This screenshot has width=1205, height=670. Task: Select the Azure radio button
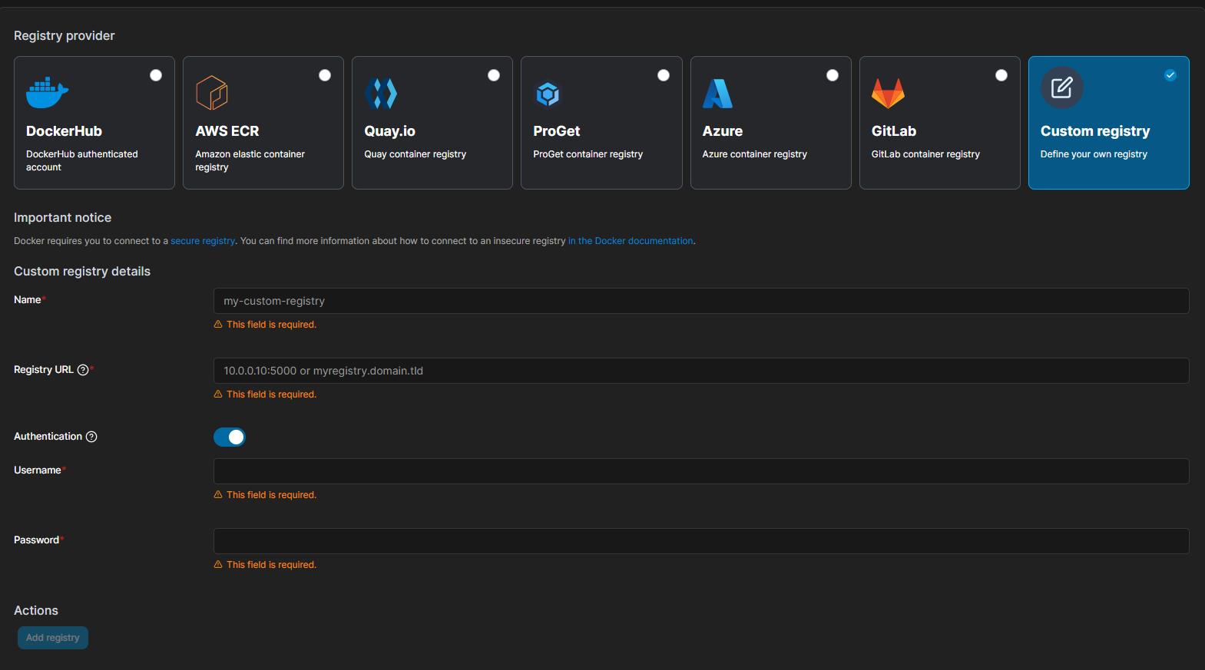(833, 75)
